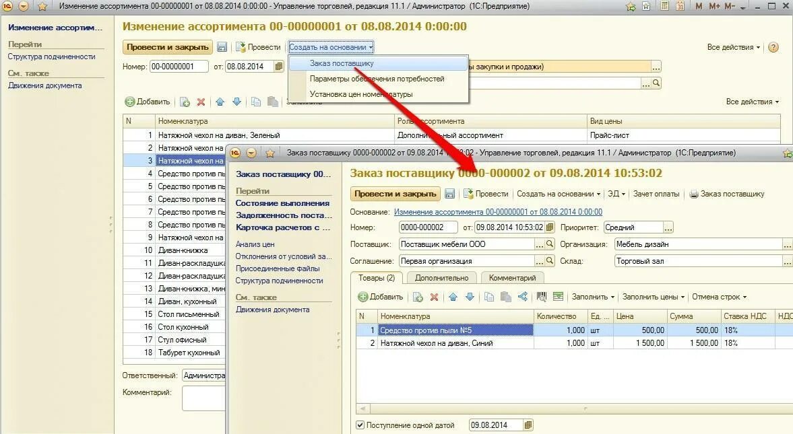Click 'Провести и закрыть' in supplier order

(x=395, y=194)
